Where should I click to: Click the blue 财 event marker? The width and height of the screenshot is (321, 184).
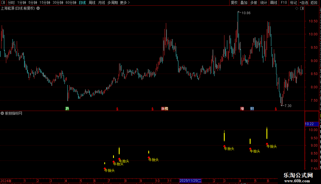coord(252,108)
